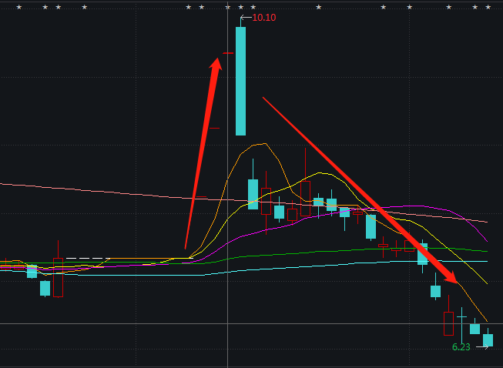Image resolution: width=503 pixels, height=368 pixels.
Task: Click the red hollow candle with tallest upper wick mid-chart
Action: (x=305, y=199)
